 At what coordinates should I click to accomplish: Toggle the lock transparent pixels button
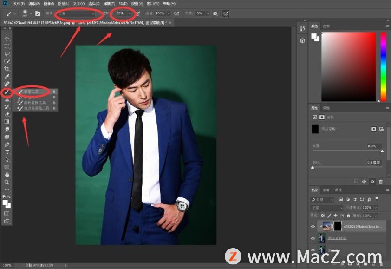(x=323, y=216)
